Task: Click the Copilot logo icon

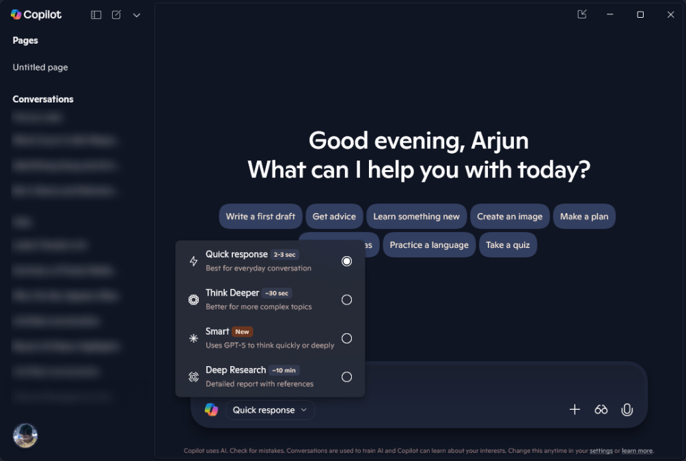Action: [14, 14]
